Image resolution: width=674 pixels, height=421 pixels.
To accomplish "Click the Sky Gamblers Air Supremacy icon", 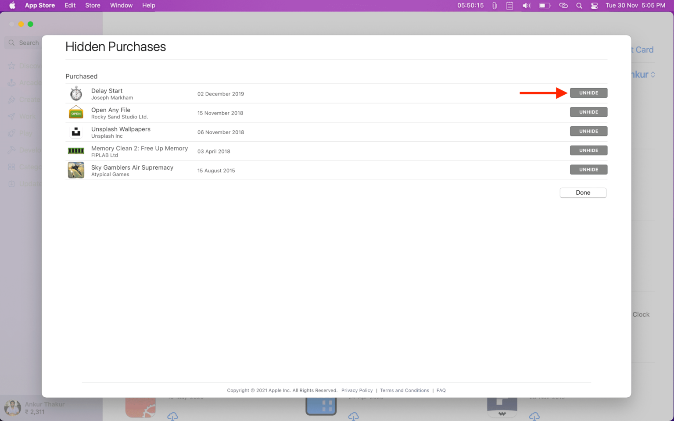I will [76, 170].
